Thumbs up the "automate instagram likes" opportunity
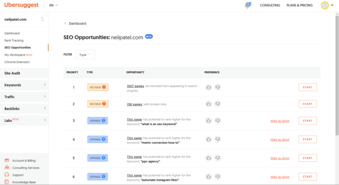Screen dimensions: 339x185 (208, 177)
